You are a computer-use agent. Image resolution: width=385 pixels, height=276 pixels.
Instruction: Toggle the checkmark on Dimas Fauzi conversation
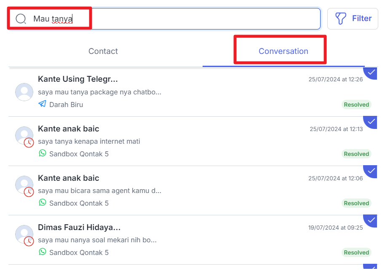click(x=371, y=220)
